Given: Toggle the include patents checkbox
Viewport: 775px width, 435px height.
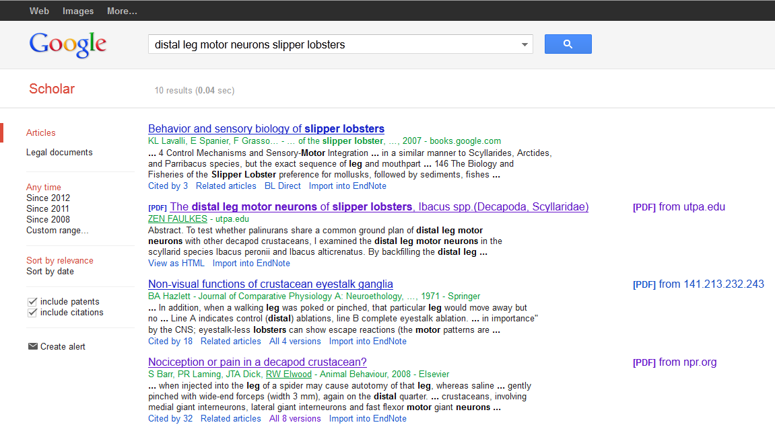Looking at the screenshot, I should pos(32,301).
